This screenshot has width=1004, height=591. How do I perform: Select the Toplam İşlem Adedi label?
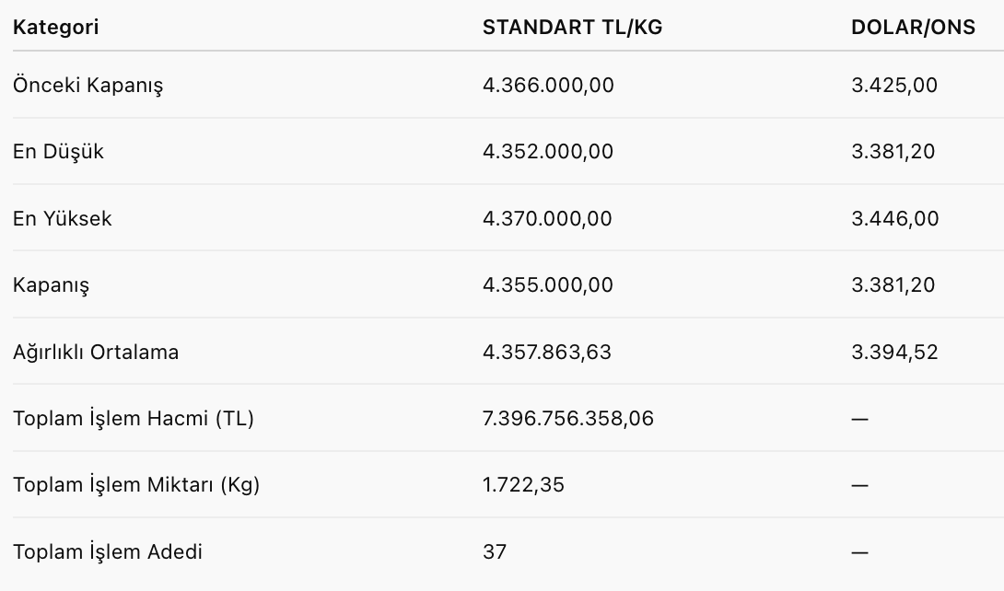click(x=108, y=552)
